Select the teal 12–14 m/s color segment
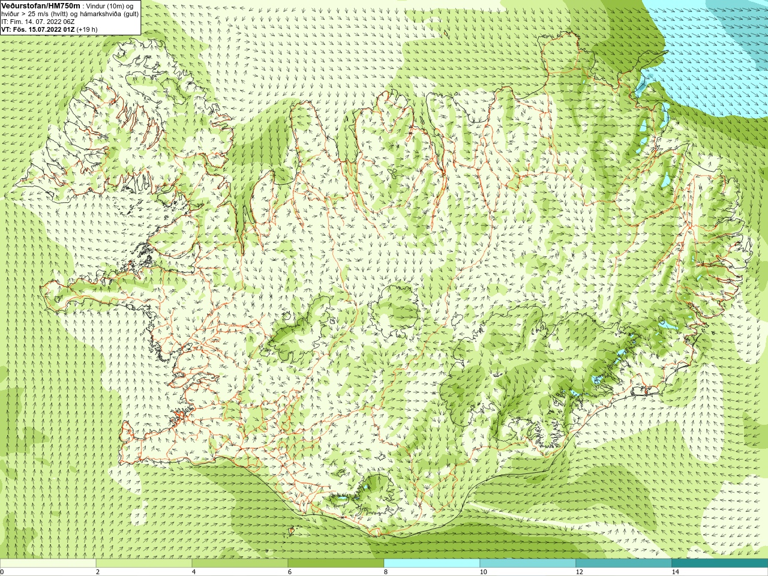Screen dimensions: 768x576 tap(624, 563)
